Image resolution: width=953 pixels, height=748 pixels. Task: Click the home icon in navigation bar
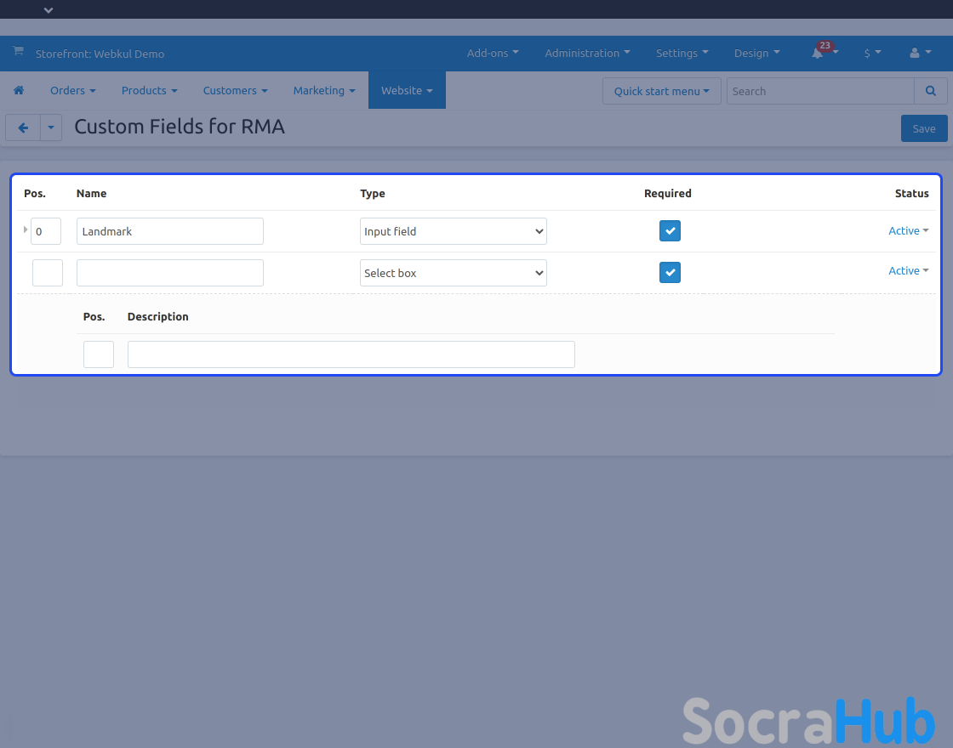coord(19,90)
